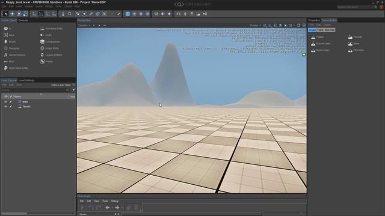Viewport: 385px width, 216px height.
Task: Click sort arrow above Name column
Action: pos(41,94)
